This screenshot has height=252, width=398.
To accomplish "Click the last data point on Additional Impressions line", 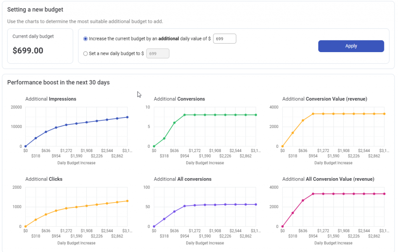I will point(127,117).
